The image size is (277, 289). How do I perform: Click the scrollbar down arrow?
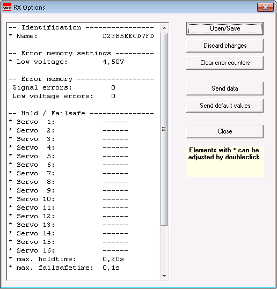click(164, 276)
